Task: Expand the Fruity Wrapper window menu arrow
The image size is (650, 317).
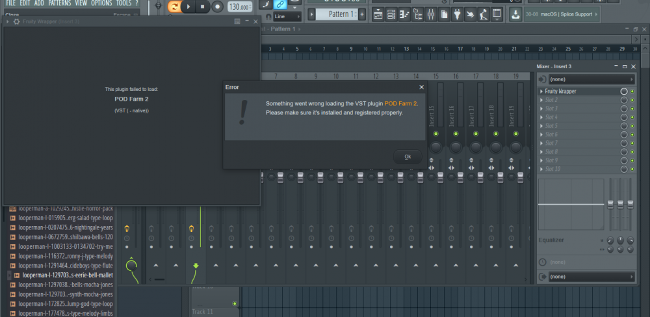Action: pos(7,21)
